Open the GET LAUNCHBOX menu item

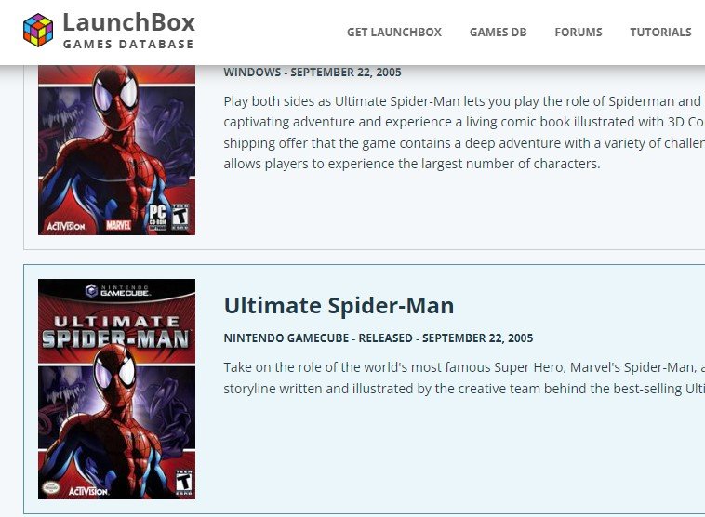pyautogui.click(x=393, y=33)
